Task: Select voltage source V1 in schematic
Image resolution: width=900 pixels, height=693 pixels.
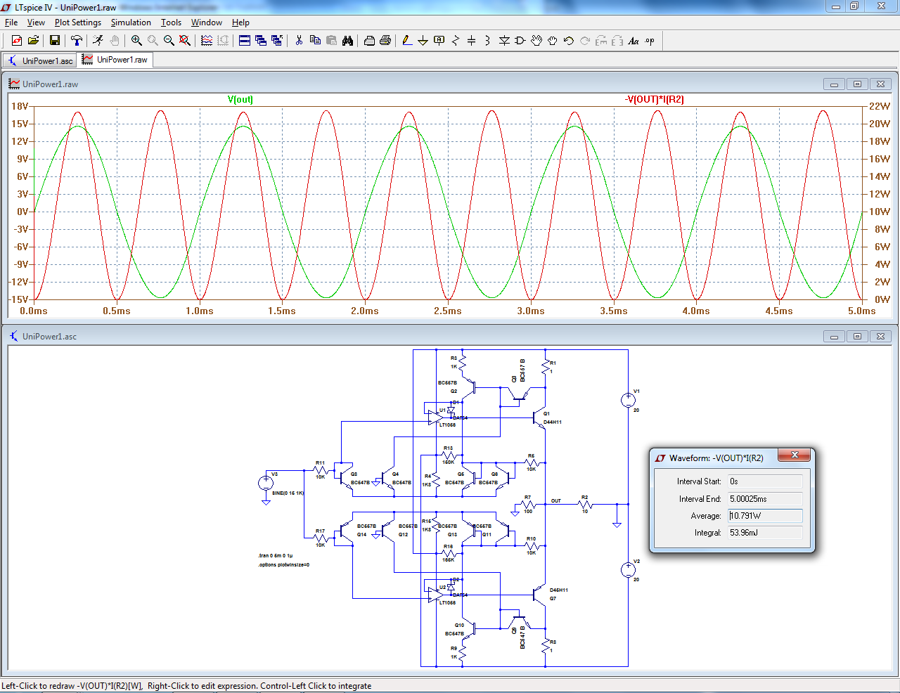Action: (x=628, y=400)
